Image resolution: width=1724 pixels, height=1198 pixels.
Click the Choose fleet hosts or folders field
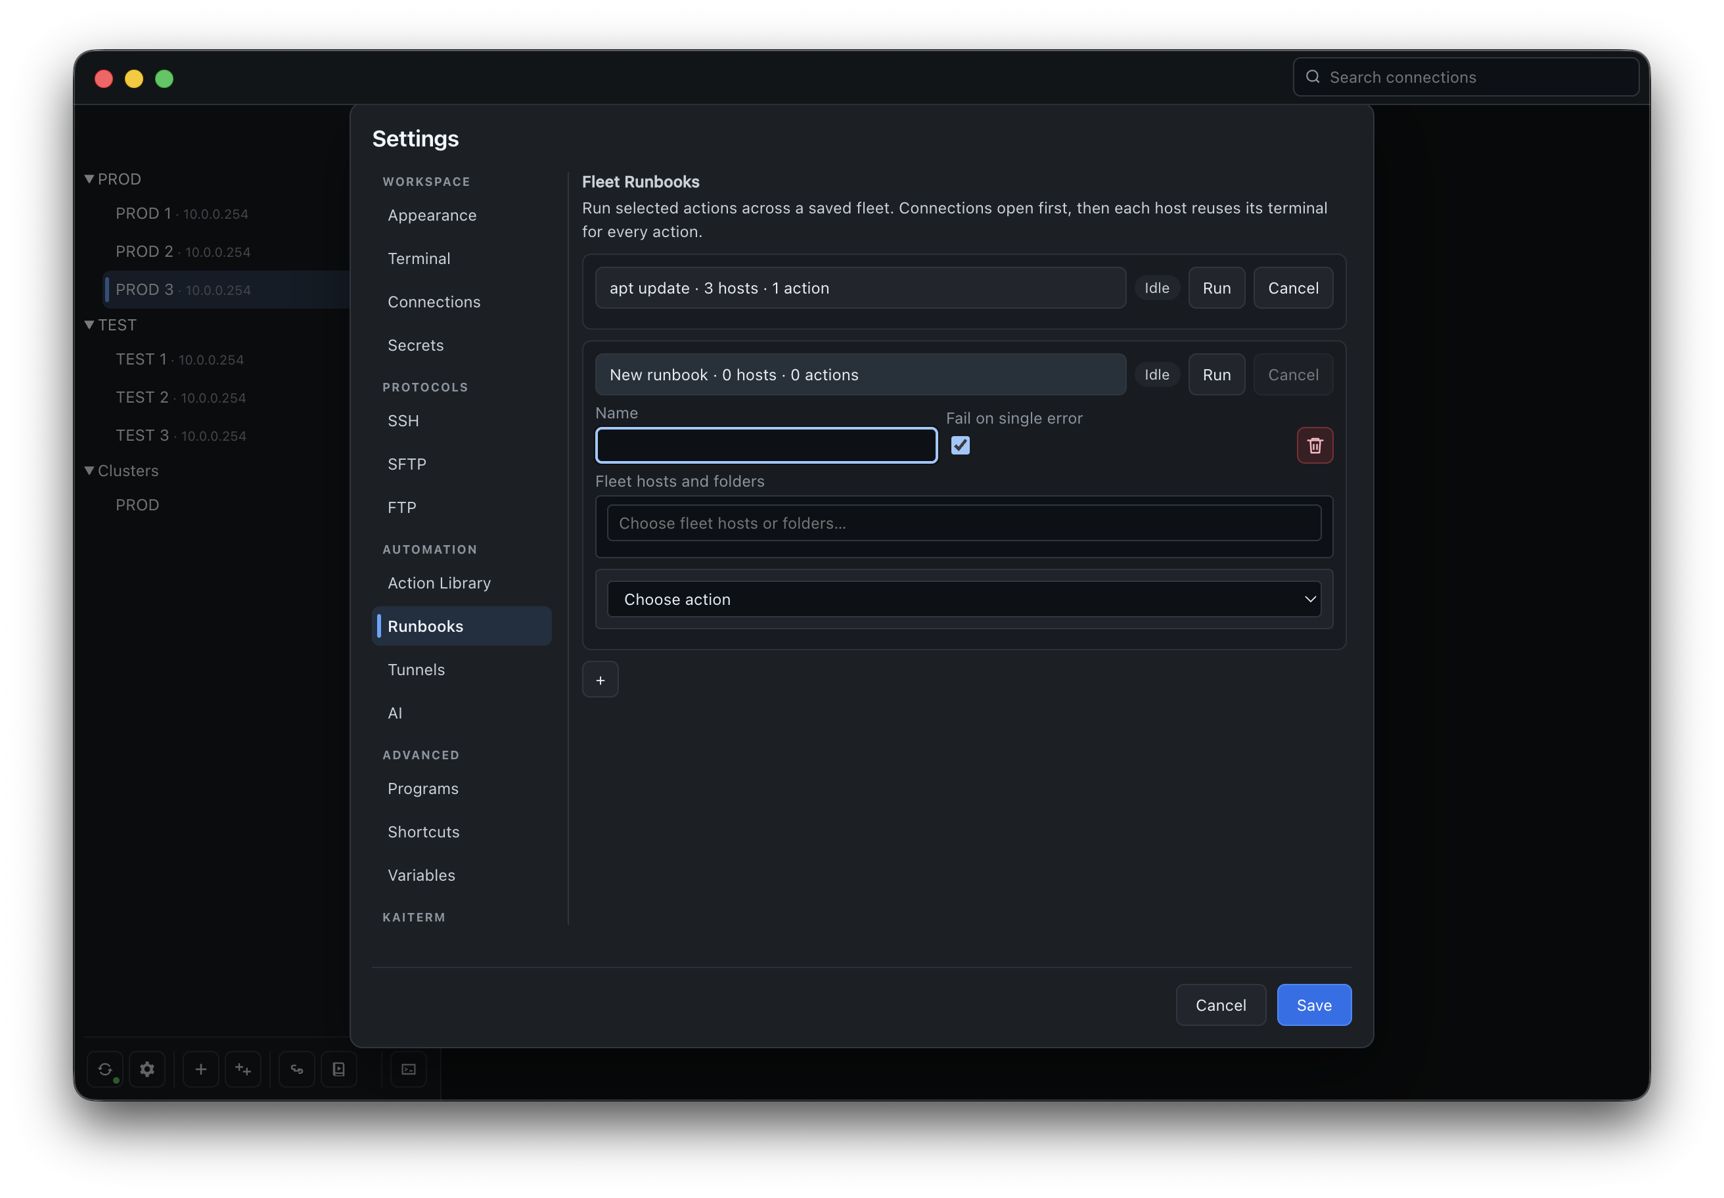click(x=964, y=523)
